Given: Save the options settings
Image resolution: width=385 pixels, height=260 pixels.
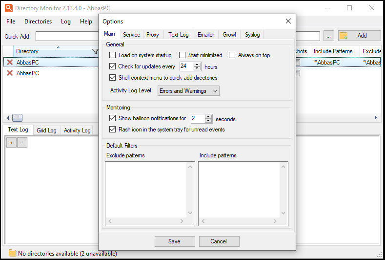Looking at the screenshot, I should coord(175,241).
